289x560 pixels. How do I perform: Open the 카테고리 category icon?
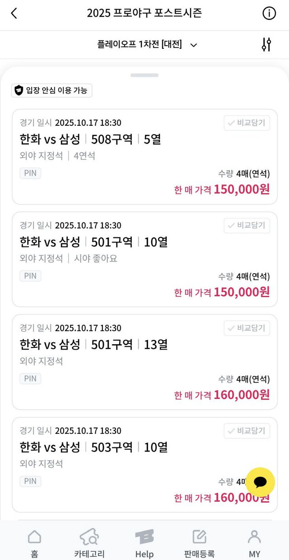point(89,541)
